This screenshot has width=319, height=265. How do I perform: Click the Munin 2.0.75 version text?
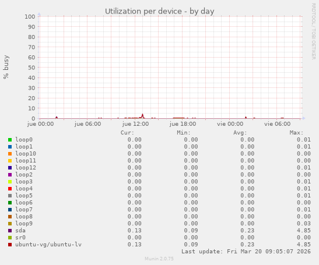[x=159, y=259]
